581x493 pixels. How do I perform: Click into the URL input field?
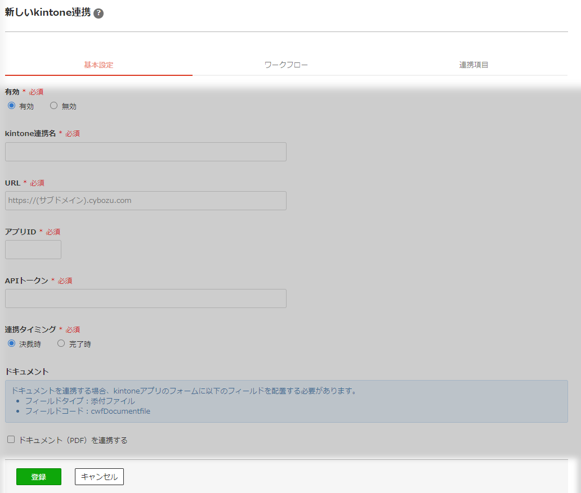[x=145, y=201]
